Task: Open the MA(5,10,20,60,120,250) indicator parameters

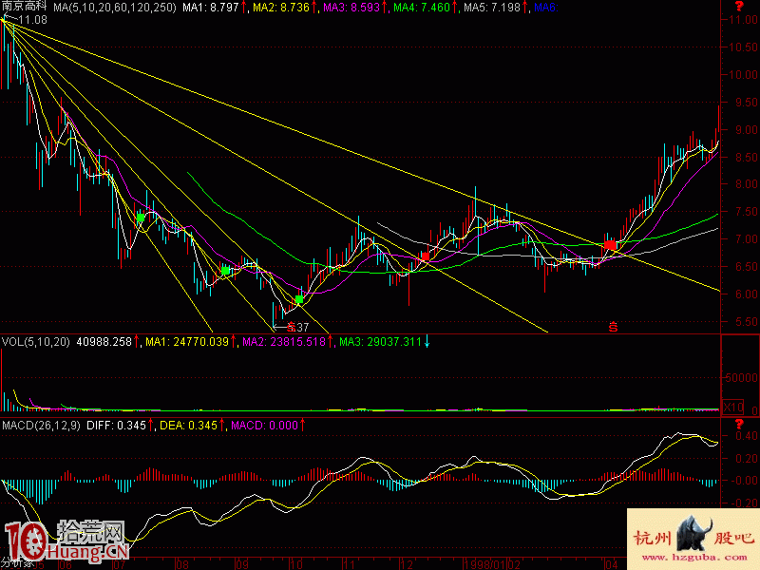Action: pyautogui.click(x=115, y=8)
